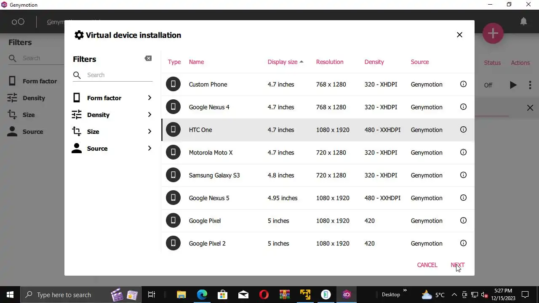Open info for Custom Phone device
This screenshot has width=539, height=303.
pos(463,84)
